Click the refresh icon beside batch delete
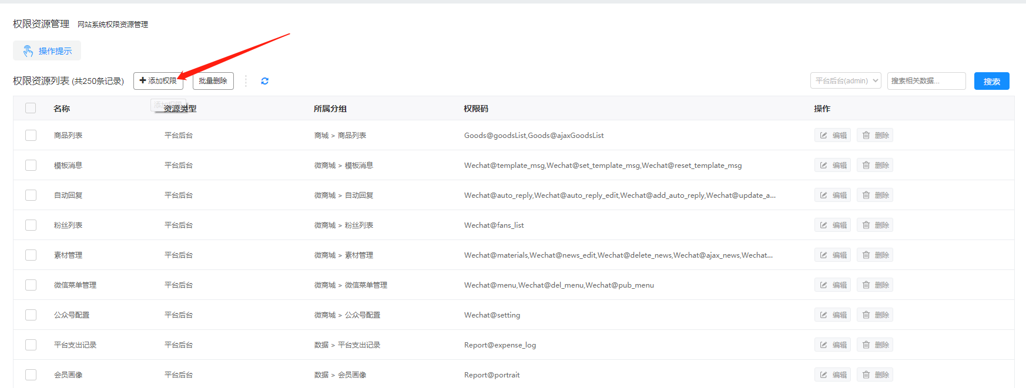This screenshot has height=388, width=1026. point(264,81)
